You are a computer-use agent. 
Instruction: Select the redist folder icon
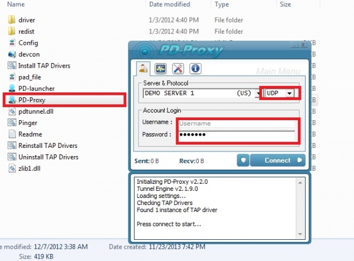coord(12,31)
